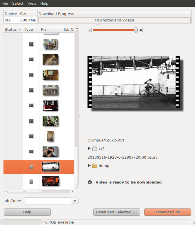The image size is (195, 225).
Task: Click the photo type icon beside fire truck
Action: click(x=31, y=106)
